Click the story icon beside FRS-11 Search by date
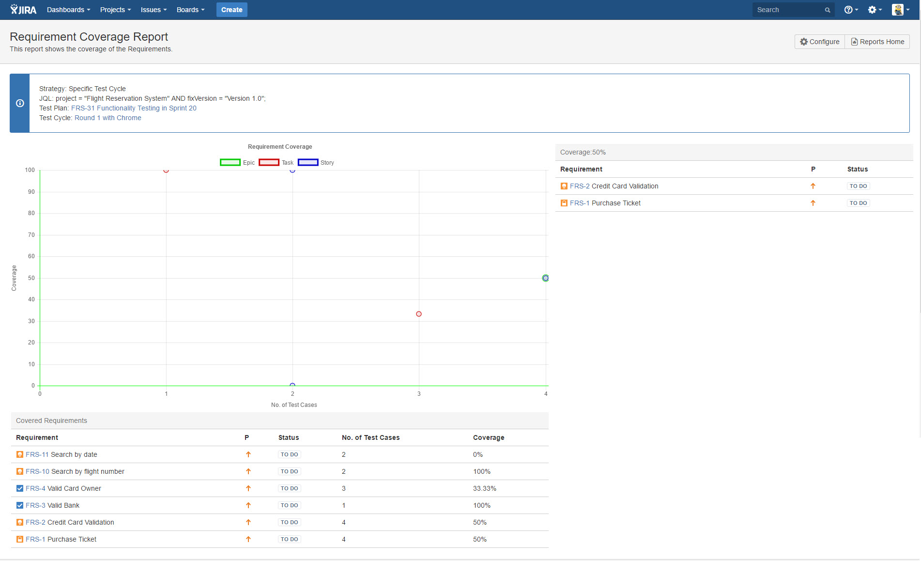Screen dimensions: 921x561 pyautogui.click(x=20, y=454)
